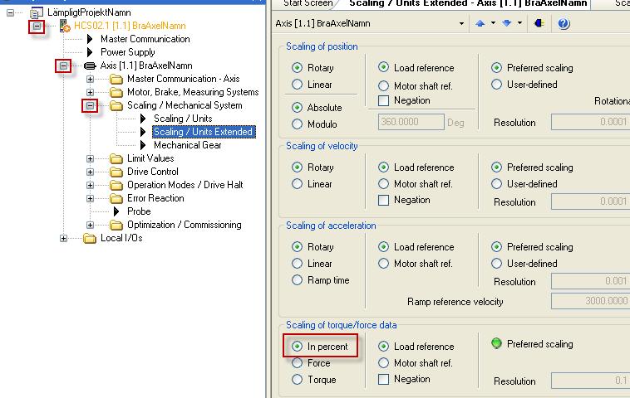The image size is (630, 398).
Task: Enable Negation checkbox under torque/force data
Action: pyautogui.click(x=384, y=379)
